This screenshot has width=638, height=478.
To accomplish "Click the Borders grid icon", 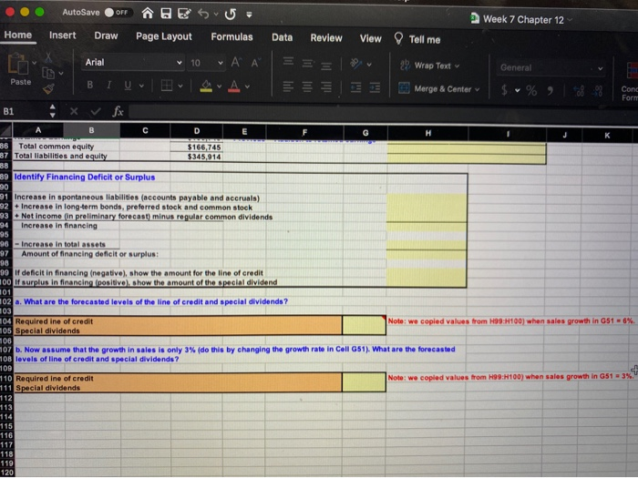I will pos(167,86).
